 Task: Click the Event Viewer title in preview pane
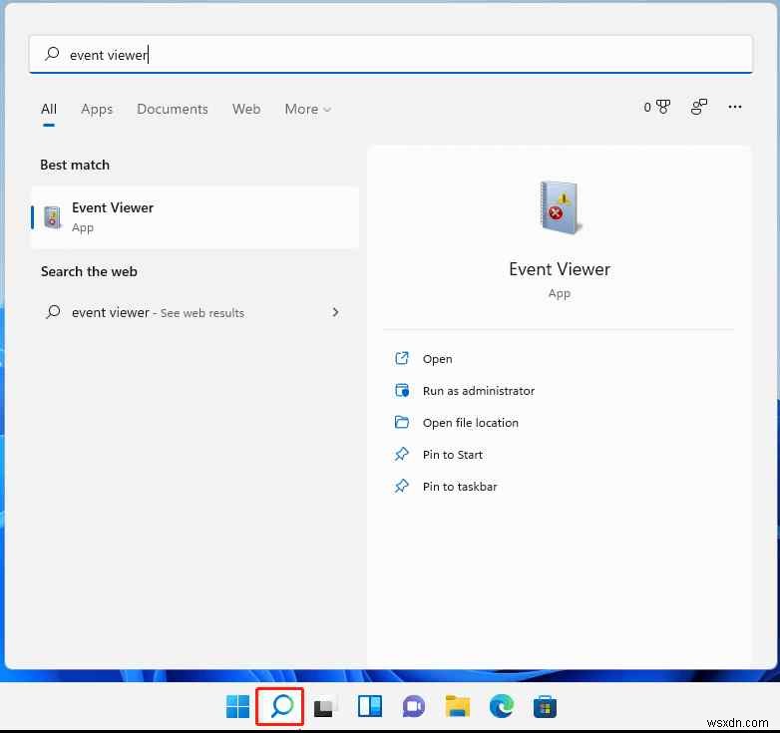pos(560,269)
